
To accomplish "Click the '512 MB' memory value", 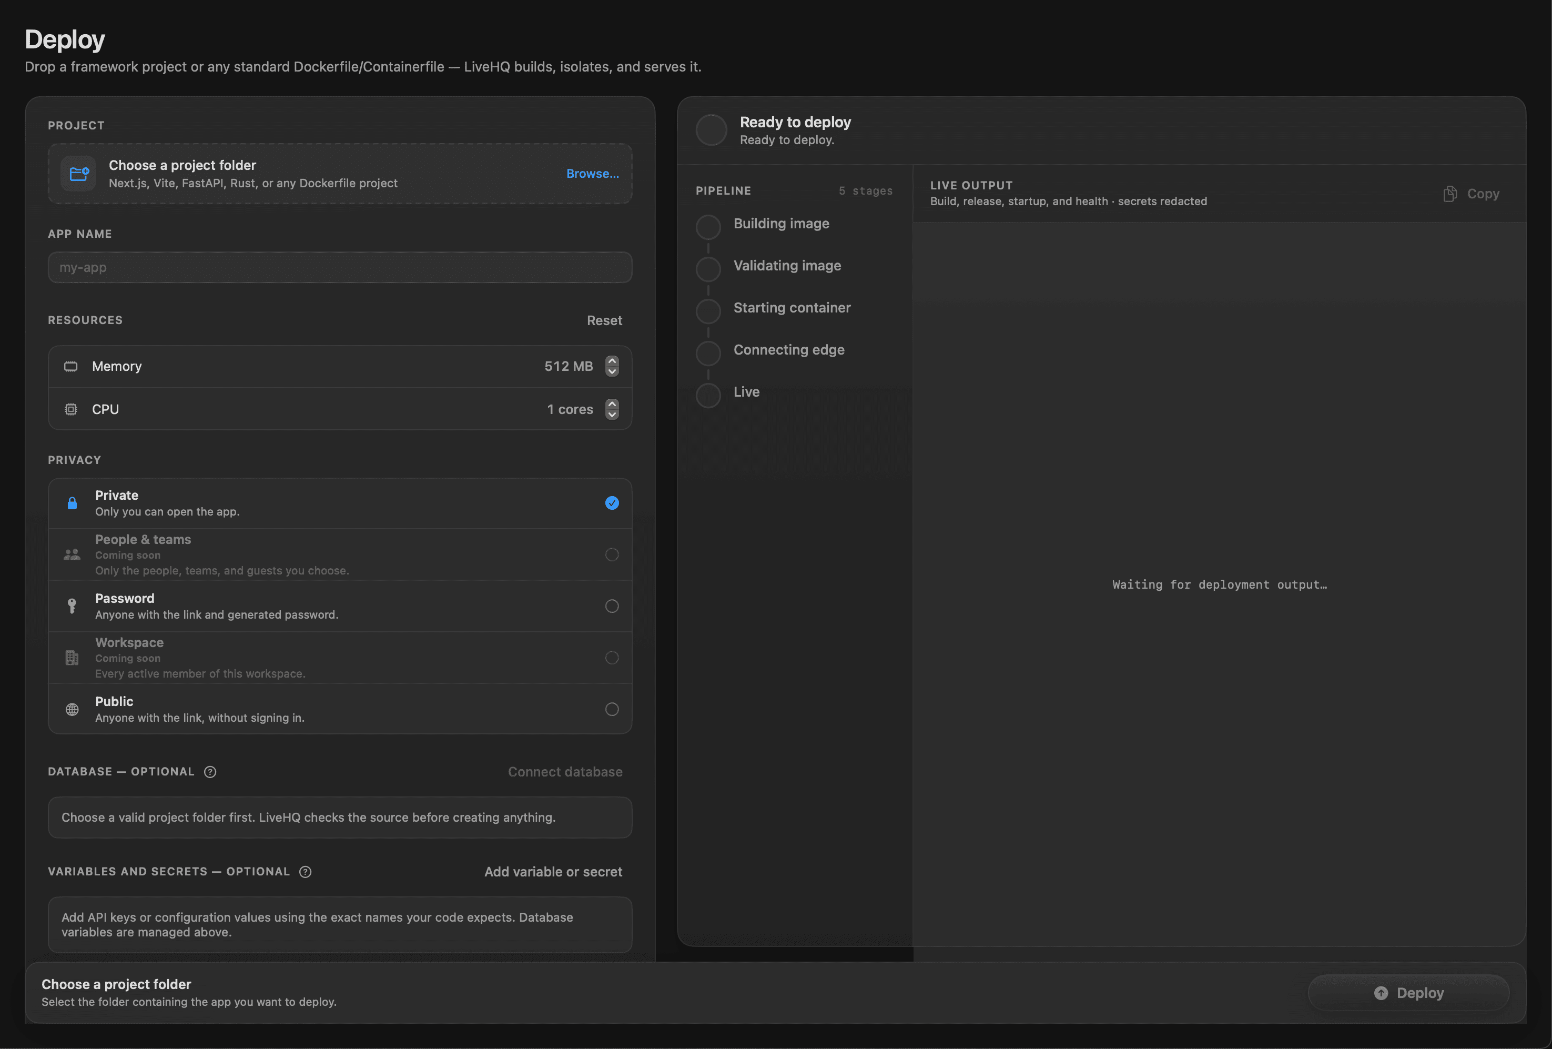I will coord(569,366).
